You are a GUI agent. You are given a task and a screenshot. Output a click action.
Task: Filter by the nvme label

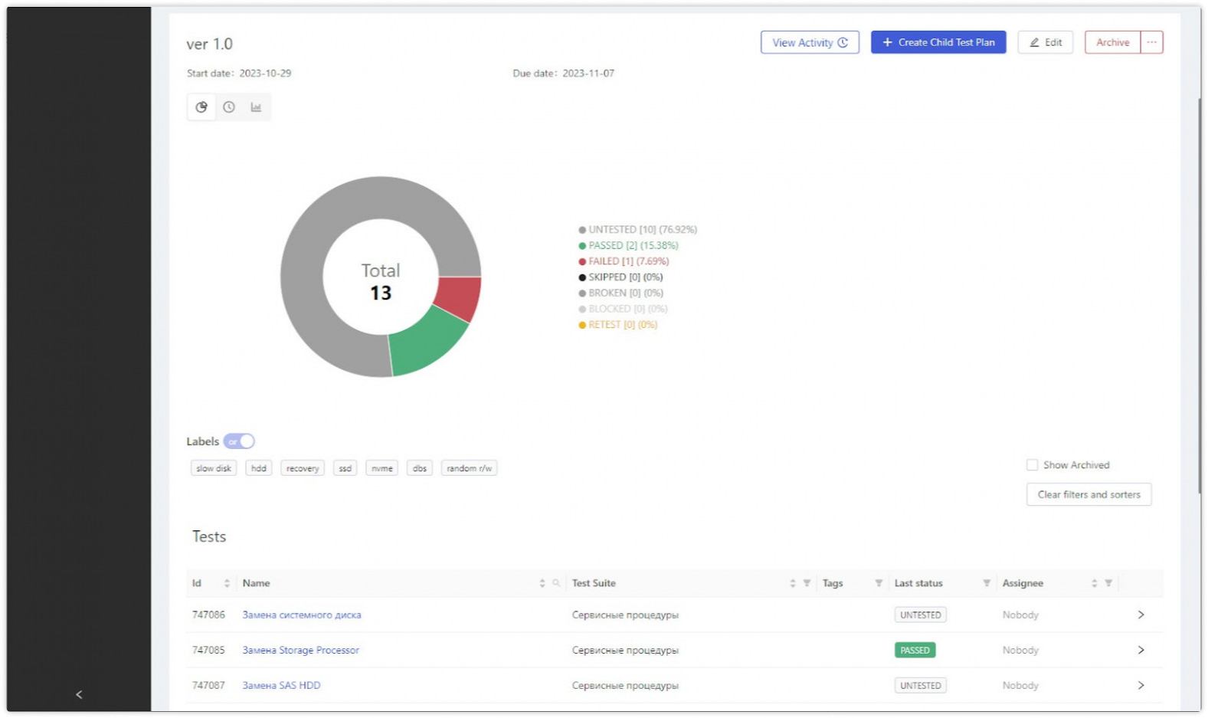[382, 468]
